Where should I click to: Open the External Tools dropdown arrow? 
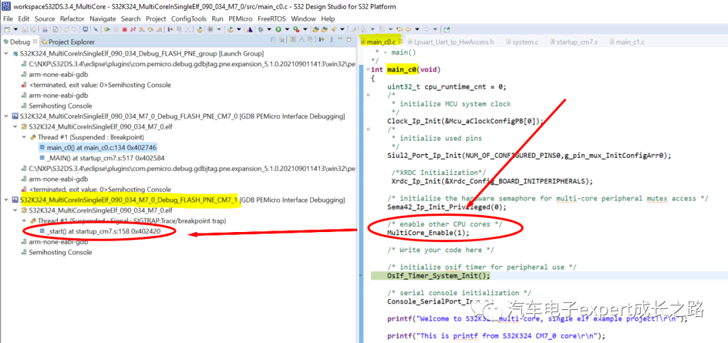(305, 29)
